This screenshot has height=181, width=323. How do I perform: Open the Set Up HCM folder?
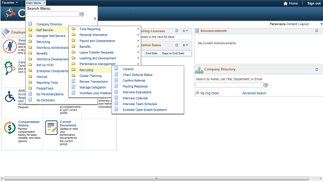[x=45, y=65]
